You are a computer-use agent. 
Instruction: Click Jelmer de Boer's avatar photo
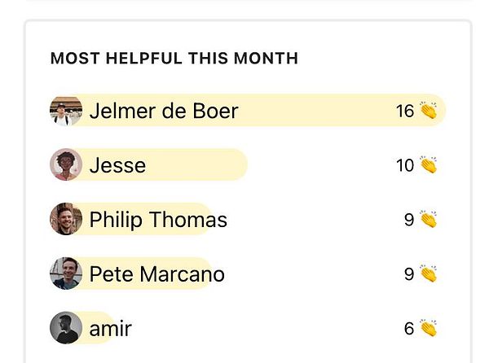[66, 111]
